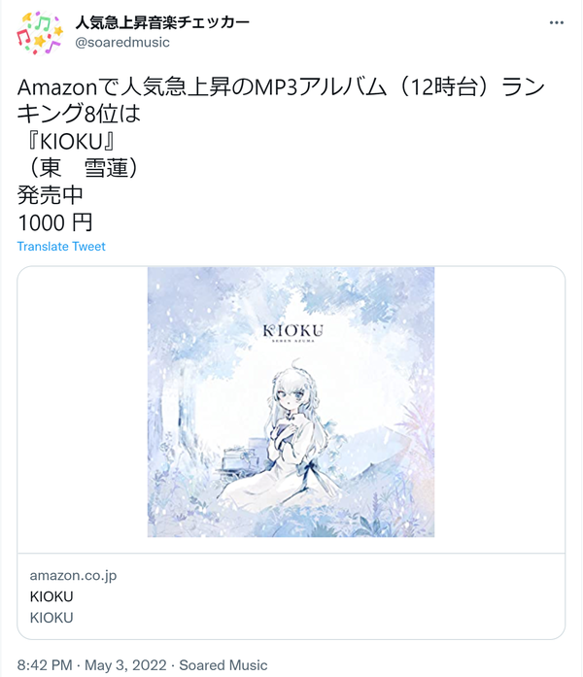Viewport: 583px width, 677px height.
Task: Click the キング8位は ranking line
Action: pos(79,114)
